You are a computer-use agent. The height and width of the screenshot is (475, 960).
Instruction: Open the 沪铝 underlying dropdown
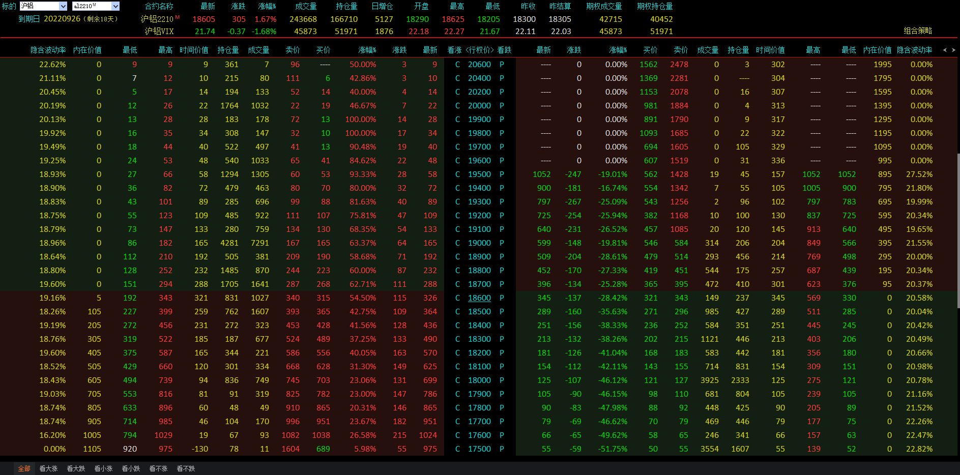pos(63,6)
